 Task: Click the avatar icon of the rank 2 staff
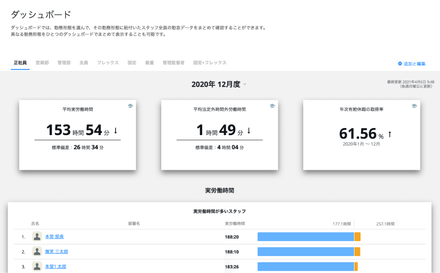(37, 251)
